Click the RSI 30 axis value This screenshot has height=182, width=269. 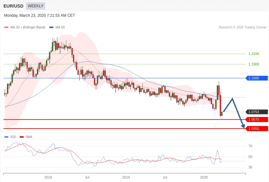(x=250, y=167)
